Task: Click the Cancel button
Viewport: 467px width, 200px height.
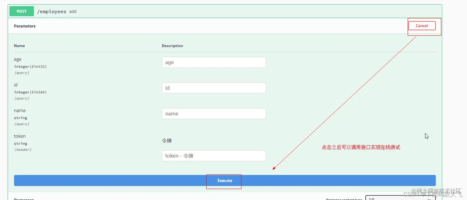Action: 422,26
